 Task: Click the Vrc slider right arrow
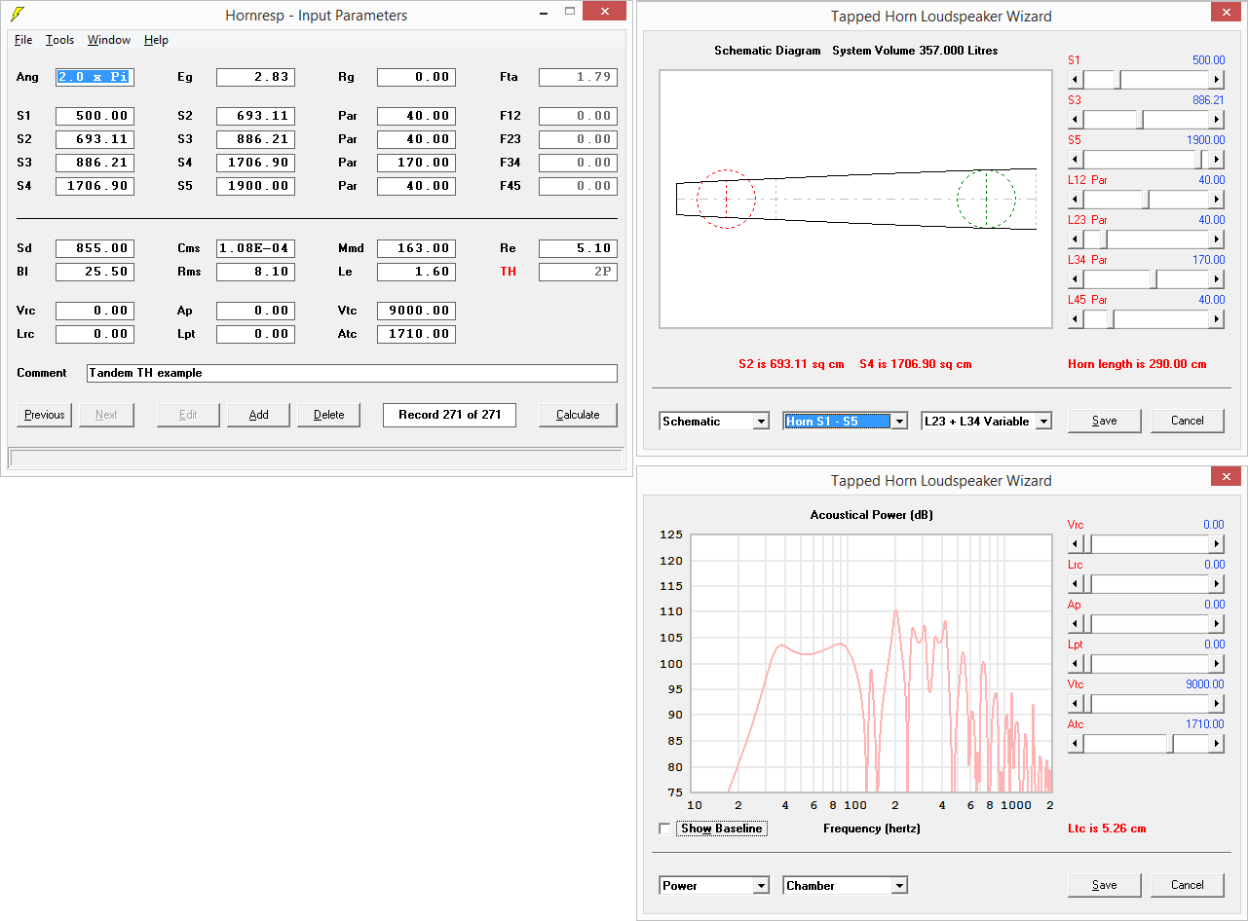(x=1216, y=544)
